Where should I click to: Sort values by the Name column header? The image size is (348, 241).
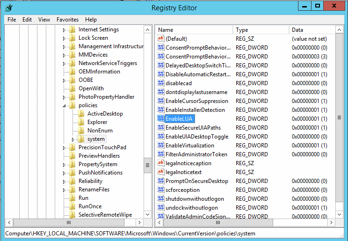pos(194,30)
